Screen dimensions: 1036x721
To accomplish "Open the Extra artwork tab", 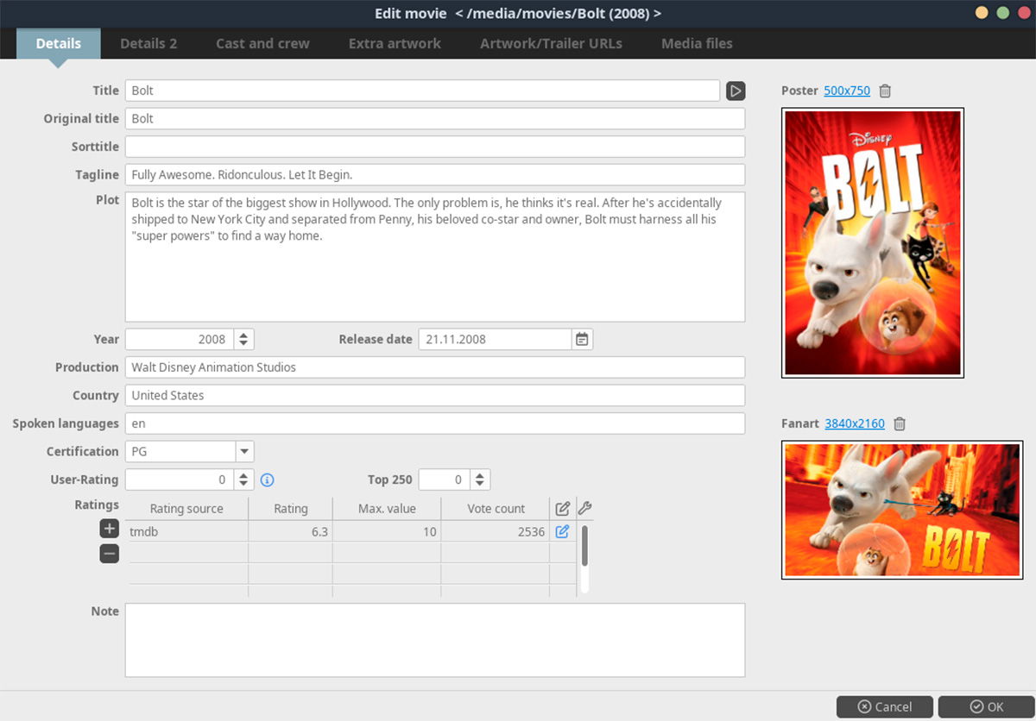I will 395,43.
